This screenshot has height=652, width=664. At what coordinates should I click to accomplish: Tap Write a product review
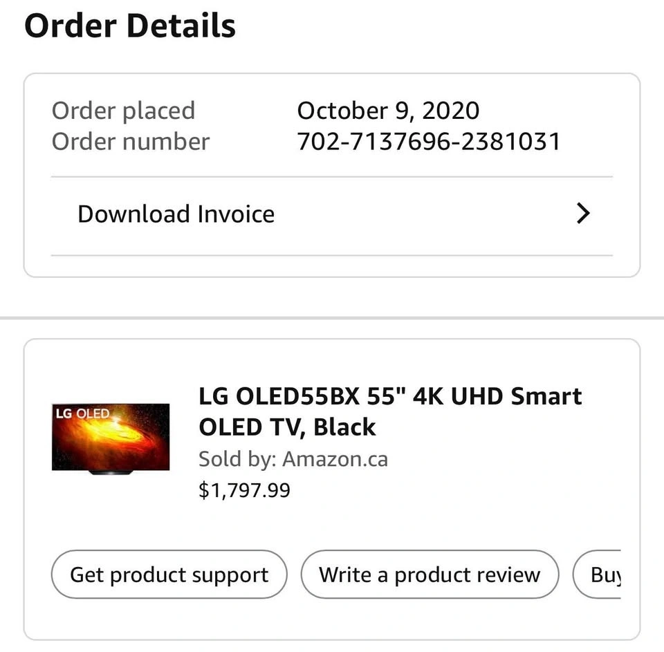click(x=429, y=575)
